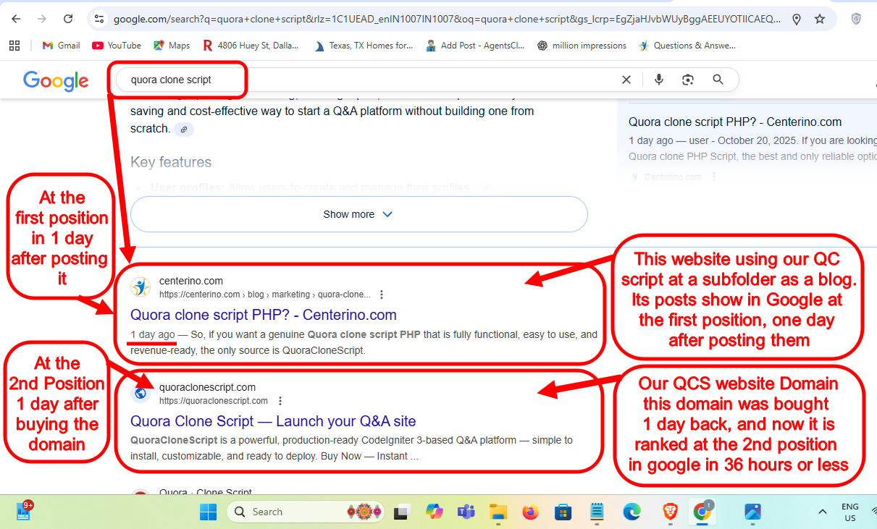Clear the search query using the X icon
This screenshot has height=529, width=877.
pyautogui.click(x=626, y=80)
